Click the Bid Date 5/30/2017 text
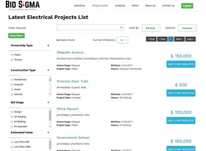206x151 pixels. click(x=122, y=122)
